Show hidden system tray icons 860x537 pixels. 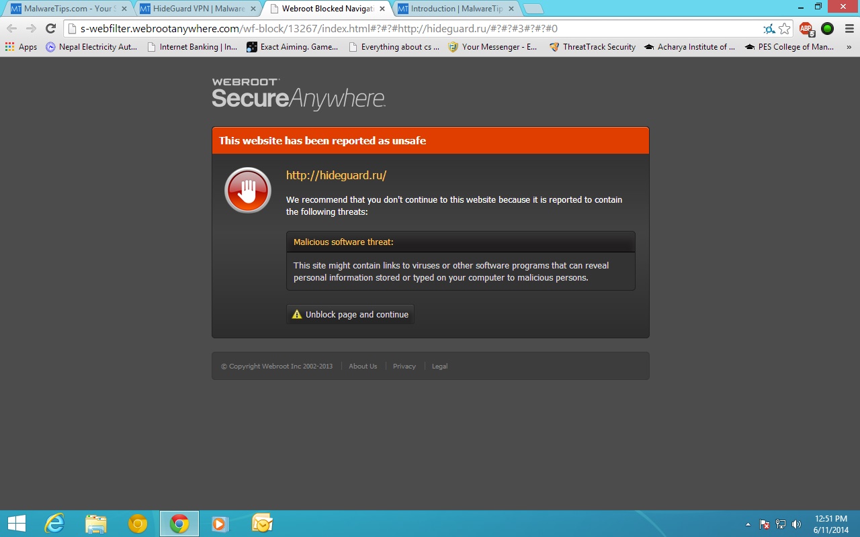[748, 524]
